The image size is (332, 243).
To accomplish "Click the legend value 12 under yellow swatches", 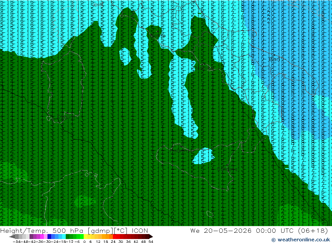I will (x=98, y=242).
